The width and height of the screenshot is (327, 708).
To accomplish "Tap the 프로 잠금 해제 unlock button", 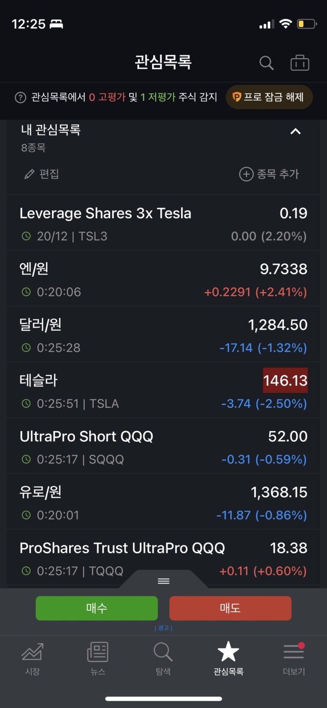I will (x=269, y=97).
